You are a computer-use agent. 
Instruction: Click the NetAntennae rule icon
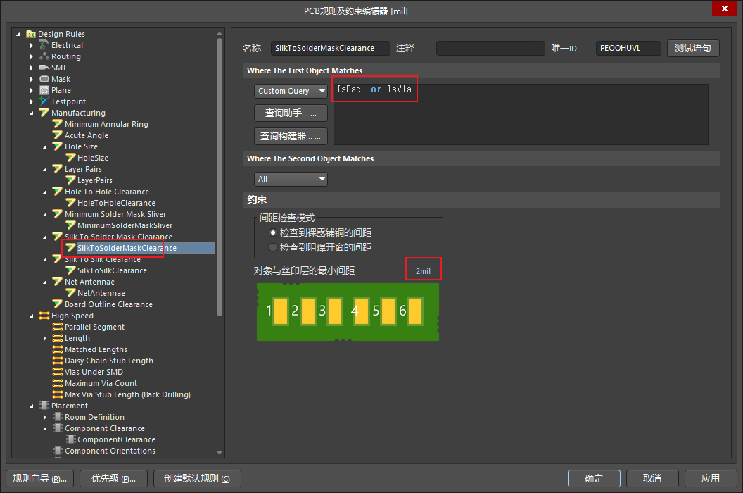70,293
